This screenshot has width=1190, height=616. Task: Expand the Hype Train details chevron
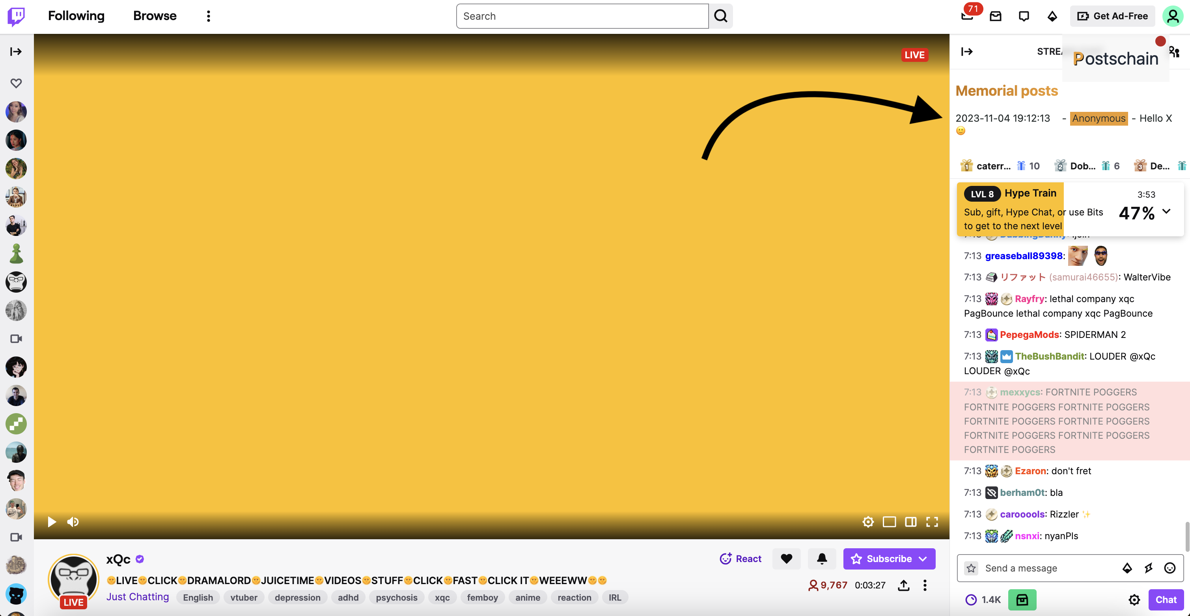pyautogui.click(x=1166, y=212)
